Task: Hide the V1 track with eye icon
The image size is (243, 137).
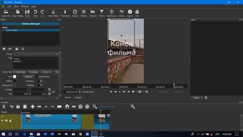Action: 6,121
